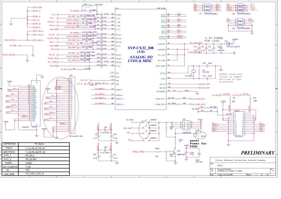Click the "VGA_VSIN" net label

205,84
